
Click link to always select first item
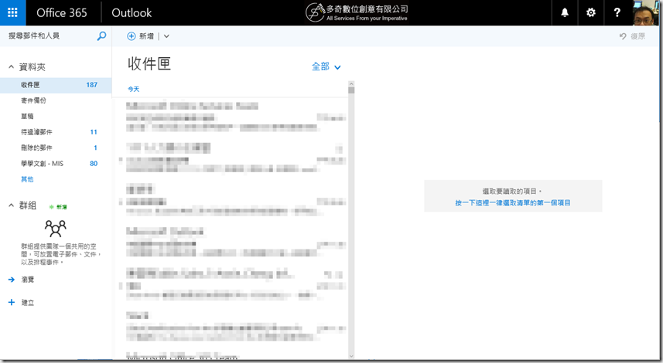pos(513,203)
